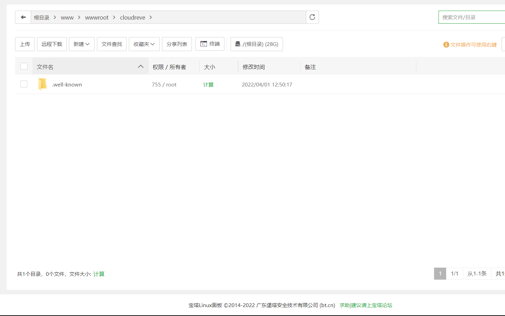This screenshot has width=505, height=316.
Task: Click 计算 to compute total file size
Action: (x=99, y=274)
